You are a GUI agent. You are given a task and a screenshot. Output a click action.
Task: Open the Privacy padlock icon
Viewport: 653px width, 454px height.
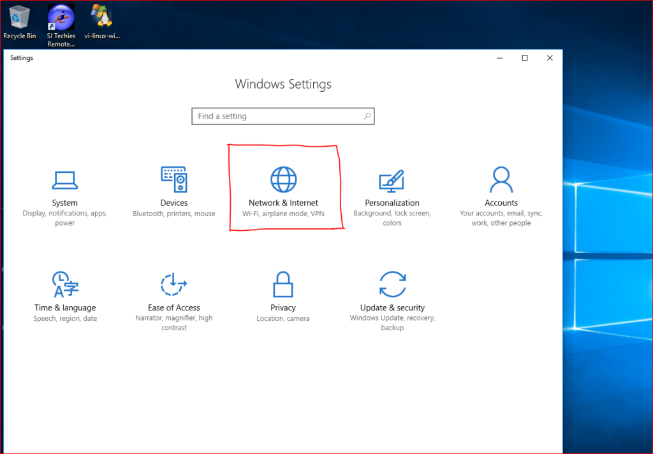click(x=282, y=284)
